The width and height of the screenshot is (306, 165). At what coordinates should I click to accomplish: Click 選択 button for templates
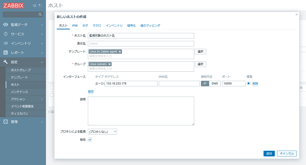(x=200, y=52)
